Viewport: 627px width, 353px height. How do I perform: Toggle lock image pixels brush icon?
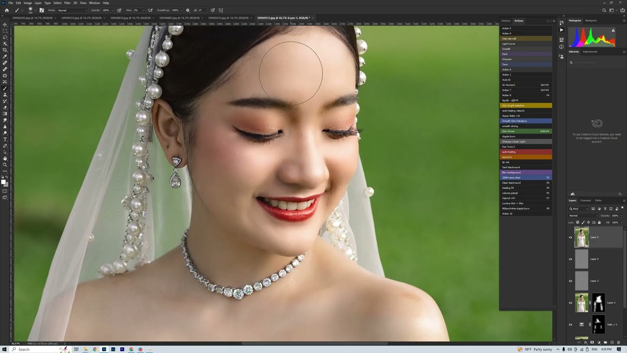pyautogui.click(x=583, y=223)
